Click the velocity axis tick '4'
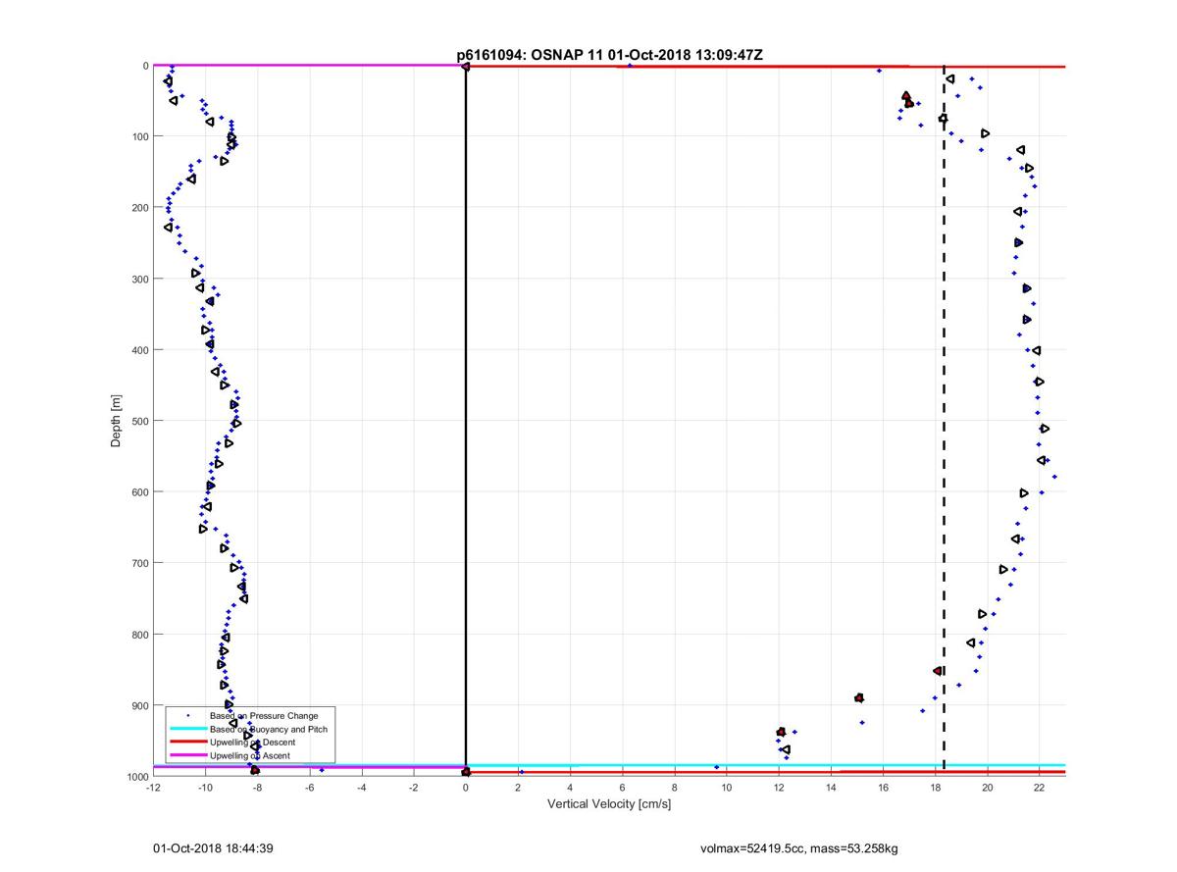This screenshot has height=872, width=1177. [x=570, y=787]
